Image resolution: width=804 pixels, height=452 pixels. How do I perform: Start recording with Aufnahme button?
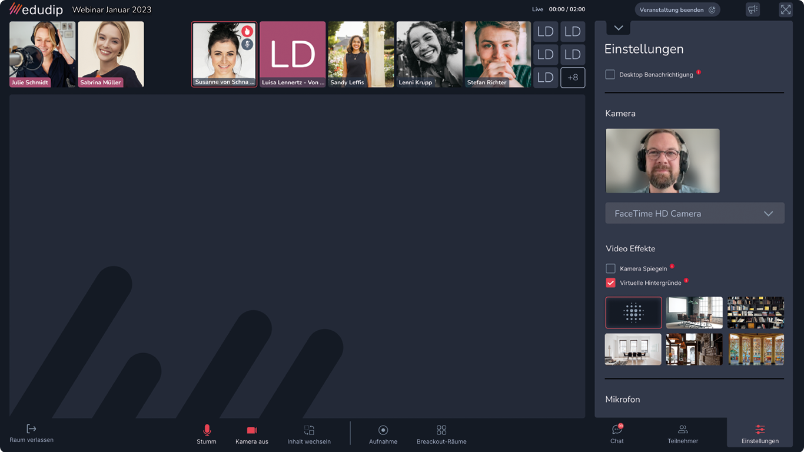click(383, 434)
